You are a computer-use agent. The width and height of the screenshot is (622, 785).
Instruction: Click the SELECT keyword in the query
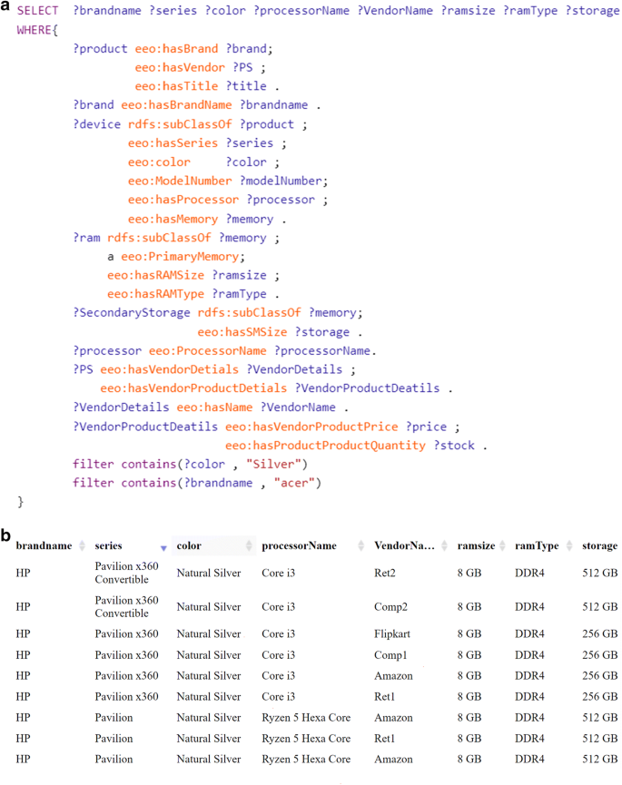pos(37,11)
